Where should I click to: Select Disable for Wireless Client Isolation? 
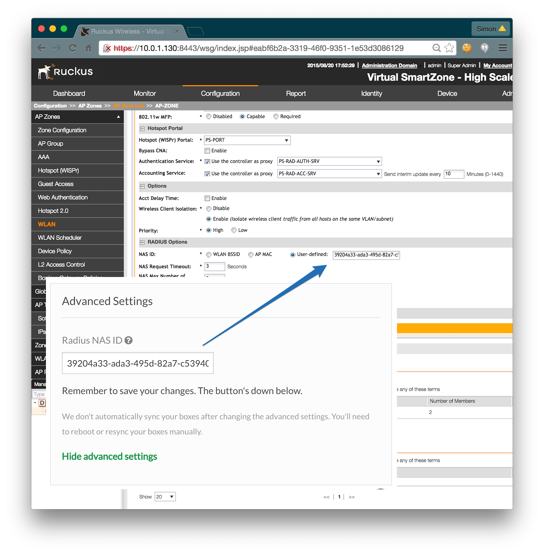coord(209,209)
